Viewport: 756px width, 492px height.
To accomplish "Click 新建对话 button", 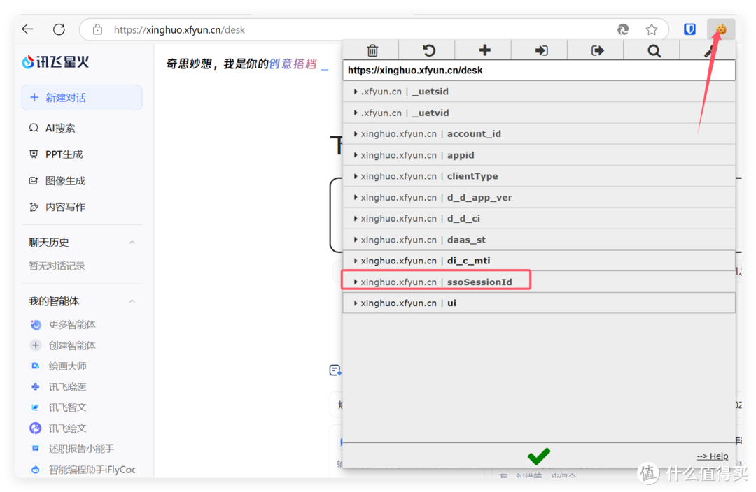I will tap(82, 97).
